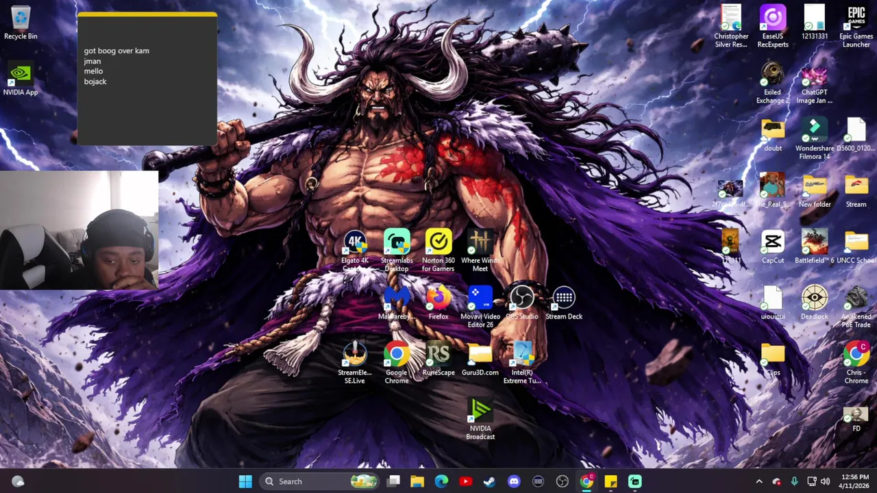Image resolution: width=877 pixels, height=493 pixels.
Task: Show hidden system tray icons
Action: coord(758,481)
